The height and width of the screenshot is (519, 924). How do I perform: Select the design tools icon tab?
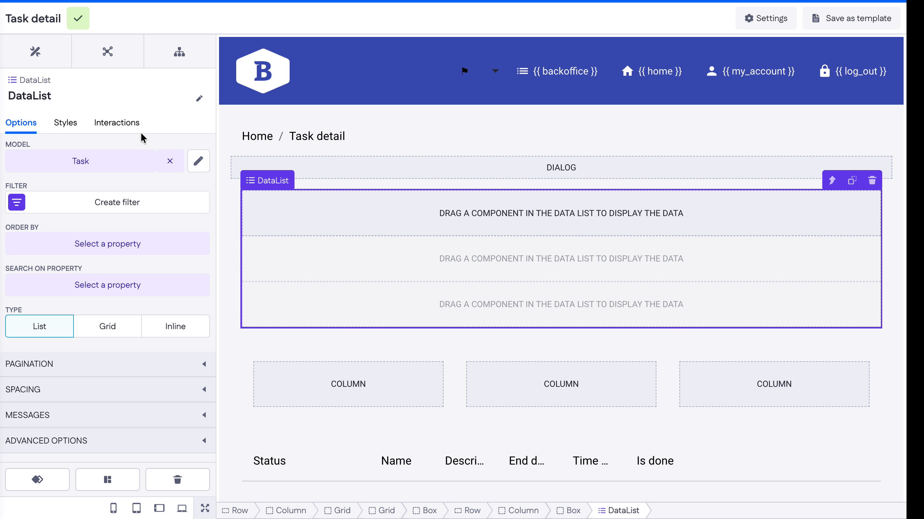[x=35, y=52]
